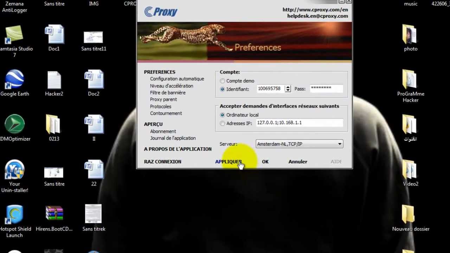Screen dimensions: 450x253
Task: Open the APERÇU section
Action: (153, 124)
